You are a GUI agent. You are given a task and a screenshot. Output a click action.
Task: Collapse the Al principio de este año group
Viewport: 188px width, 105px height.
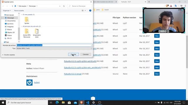pyautogui.click(x=22, y=26)
